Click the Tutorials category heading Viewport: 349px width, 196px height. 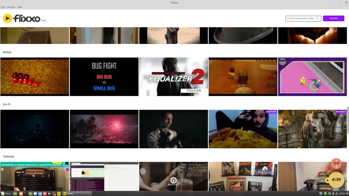coord(8,157)
